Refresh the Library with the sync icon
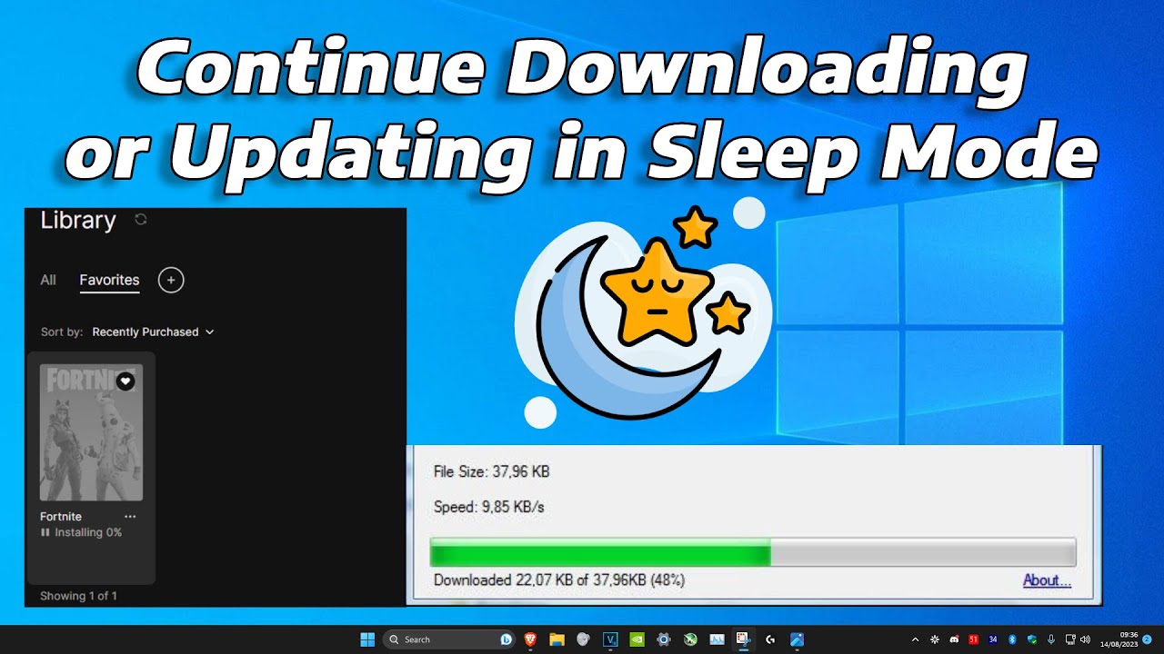This screenshot has width=1164, height=654. coord(141,219)
